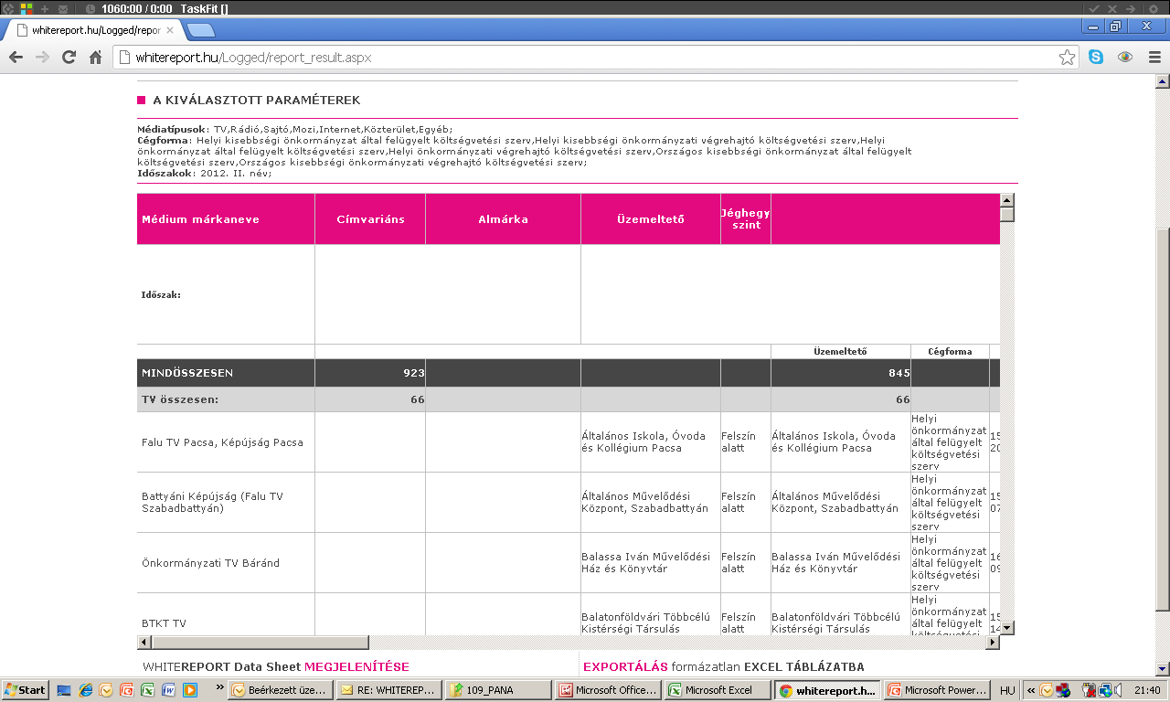This screenshot has width=1170, height=702.
Task: Click A KIVÁLASZTOTT PARAMÉTEREK heading
Action: 256,101
